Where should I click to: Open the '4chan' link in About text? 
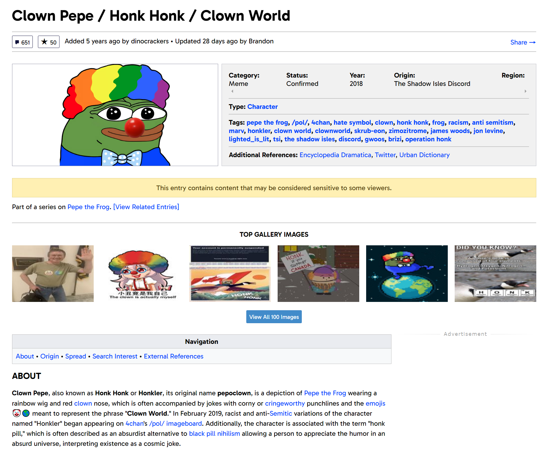point(134,423)
